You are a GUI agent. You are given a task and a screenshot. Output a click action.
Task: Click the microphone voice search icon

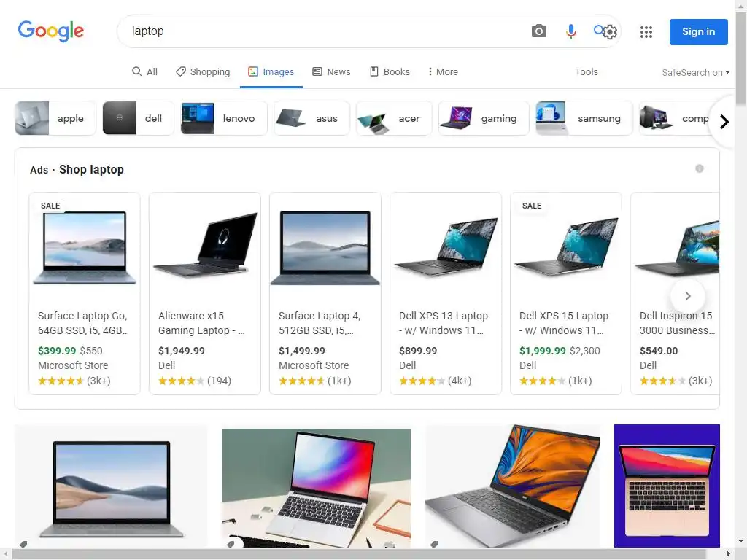tap(570, 31)
